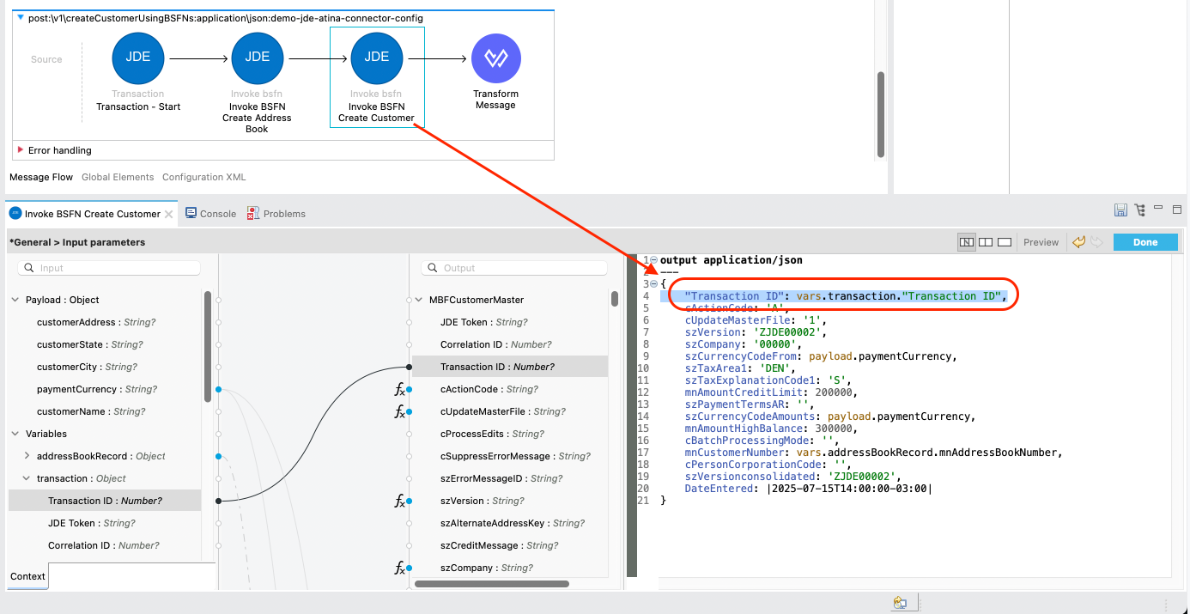
Task: Click the fx icon beside szVersion
Action: (399, 502)
